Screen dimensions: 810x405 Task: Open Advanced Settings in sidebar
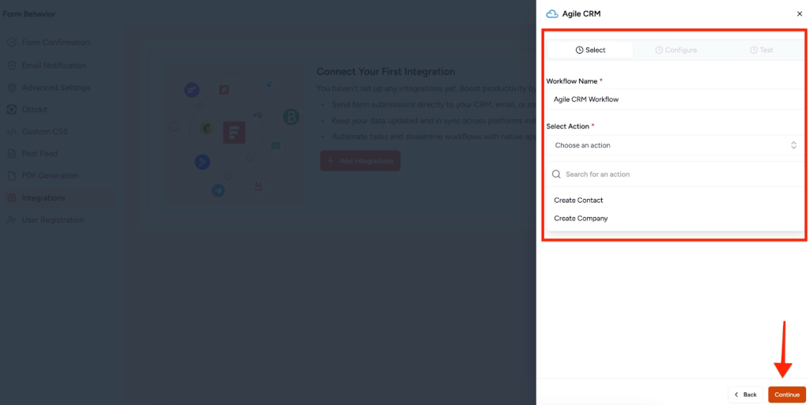(56, 88)
